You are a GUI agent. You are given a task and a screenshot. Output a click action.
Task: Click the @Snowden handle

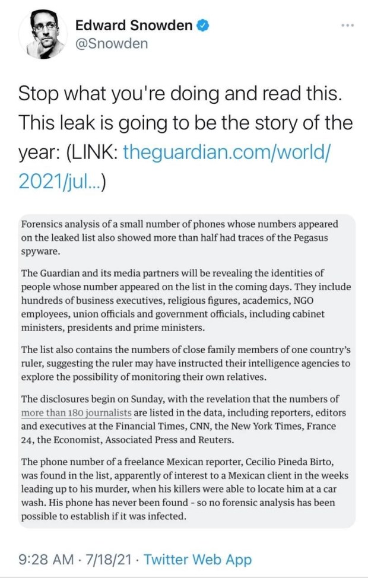[112, 44]
